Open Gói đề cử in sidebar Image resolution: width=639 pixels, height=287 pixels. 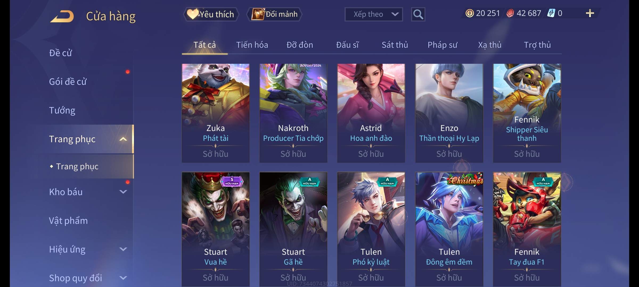(68, 82)
